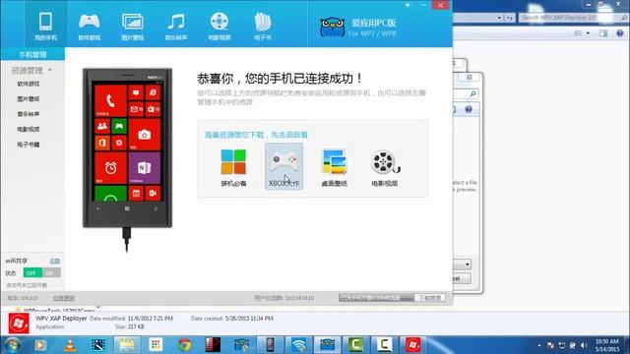Open the red WPV XAP Deployer taskbar icon

point(412,345)
